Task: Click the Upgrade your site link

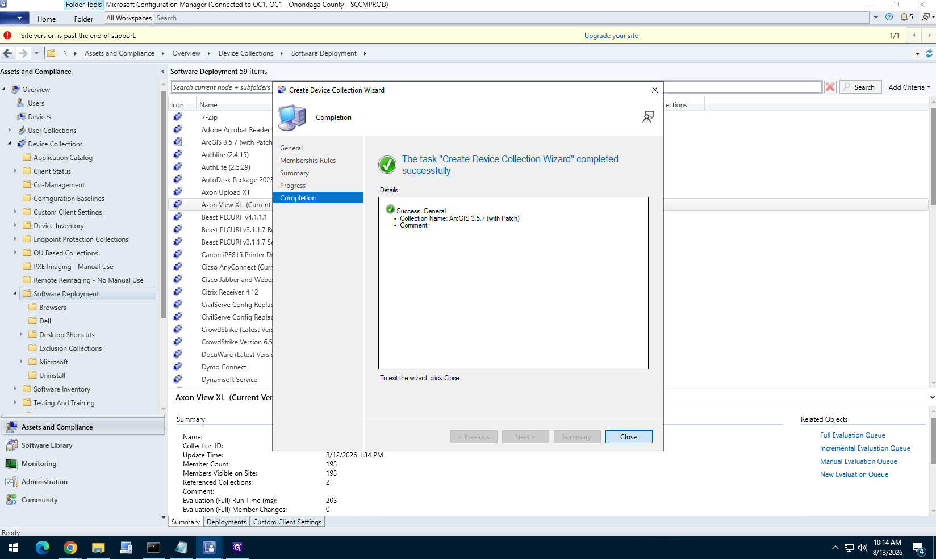Action: point(611,36)
